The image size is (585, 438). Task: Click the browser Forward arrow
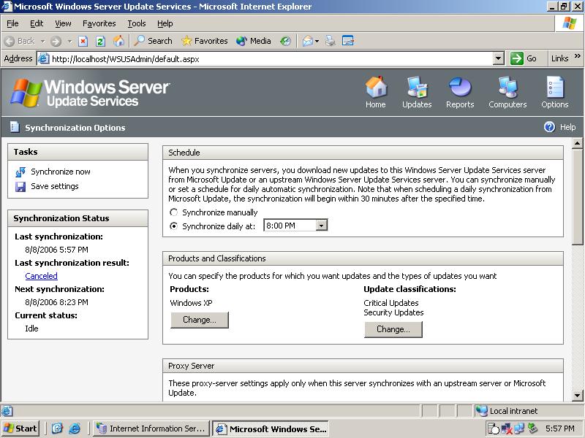click(56, 41)
